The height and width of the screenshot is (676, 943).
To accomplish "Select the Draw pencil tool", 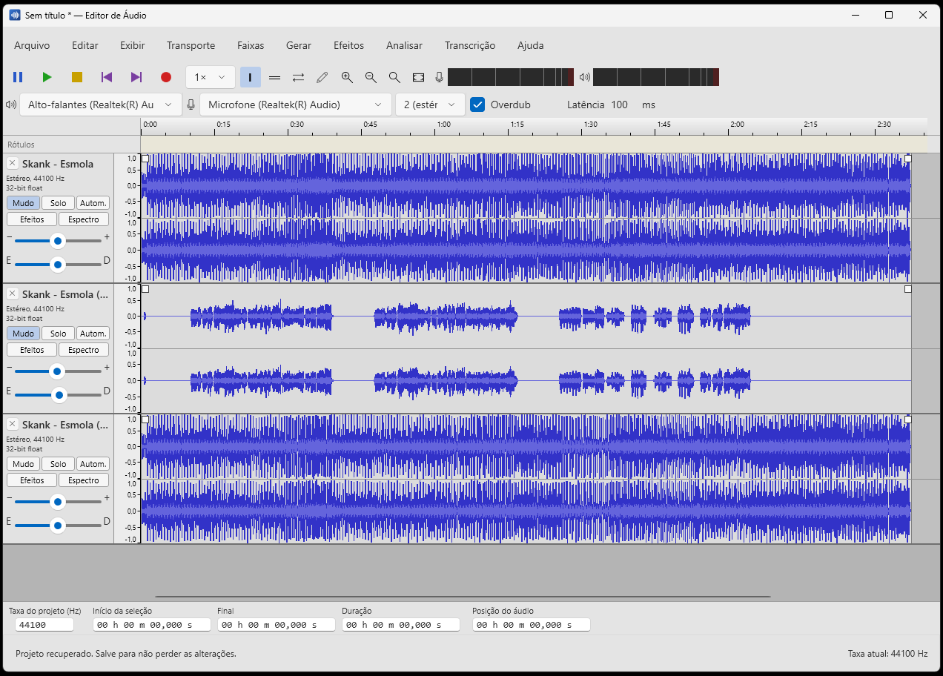I will pyautogui.click(x=322, y=77).
